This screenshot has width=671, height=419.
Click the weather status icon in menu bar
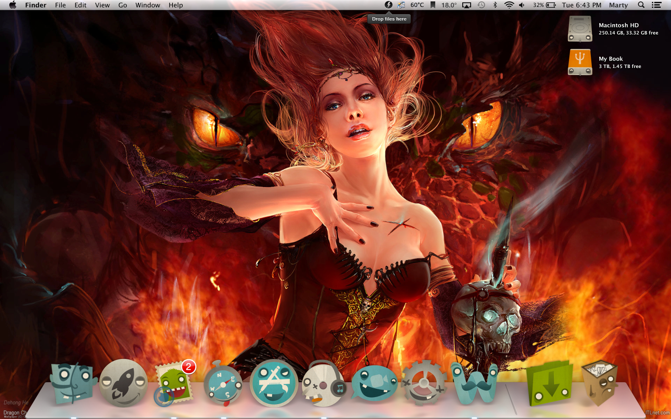click(x=402, y=5)
